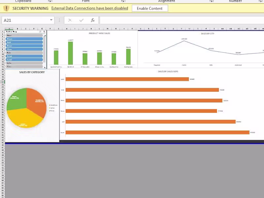Open the External Data Connections disabled link
Image resolution: width=264 pixels, height=198 pixels.
[x=89, y=8]
